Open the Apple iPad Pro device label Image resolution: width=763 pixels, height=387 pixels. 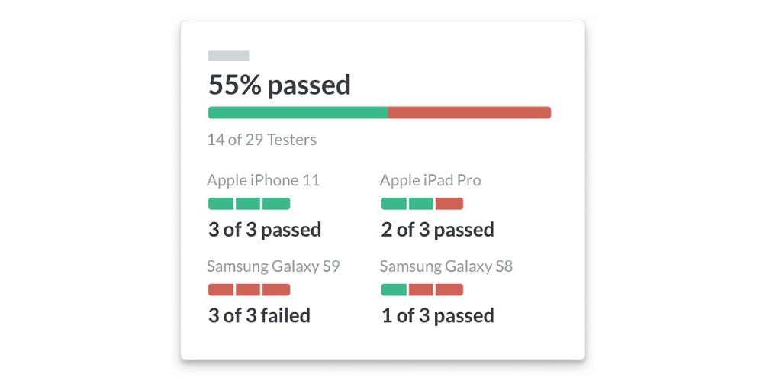coord(430,181)
